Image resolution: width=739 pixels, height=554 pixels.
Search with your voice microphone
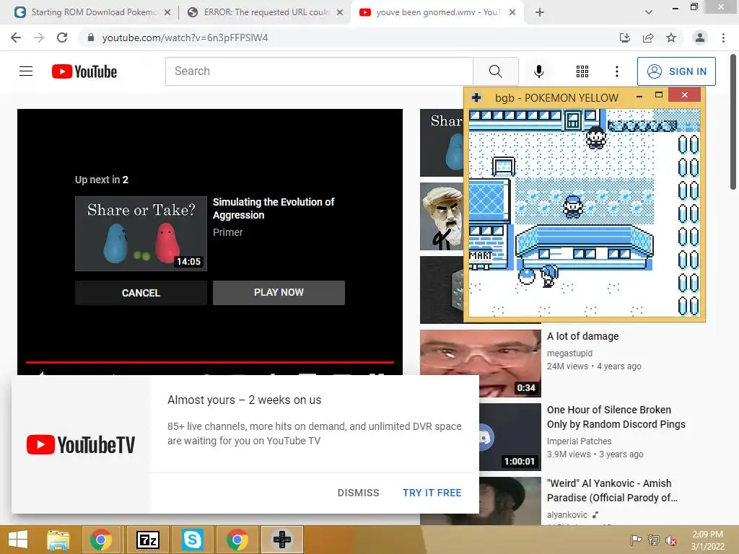[538, 71]
